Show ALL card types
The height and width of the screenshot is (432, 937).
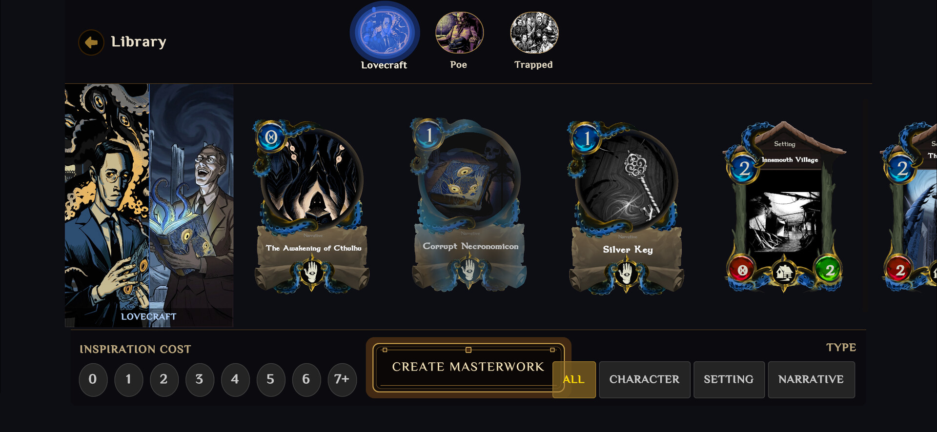(574, 379)
